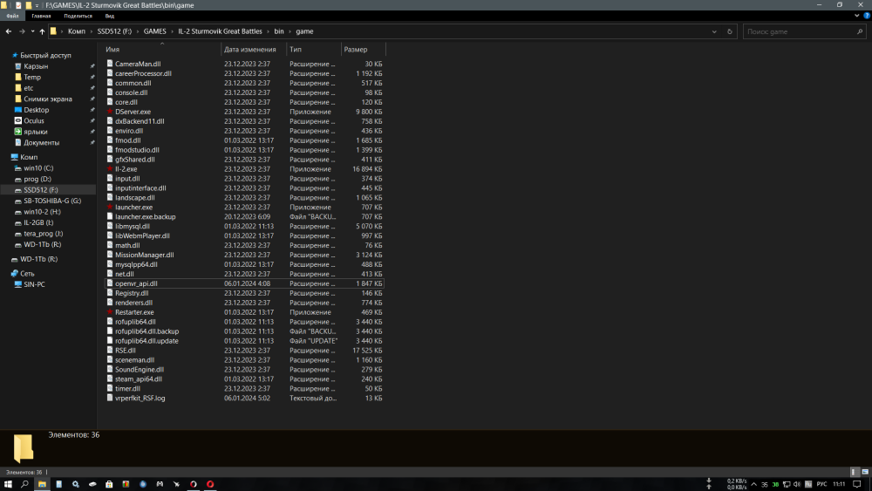Open the Temp pinned folder
This screenshot has width=872, height=491.
point(31,78)
